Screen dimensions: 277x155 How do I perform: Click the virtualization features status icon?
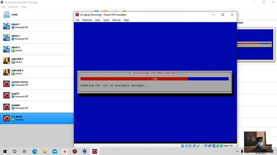(x=213, y=146)
